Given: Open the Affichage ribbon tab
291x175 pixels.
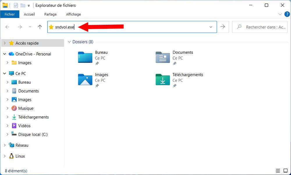Looking at the screenshot, I should 74,14.
